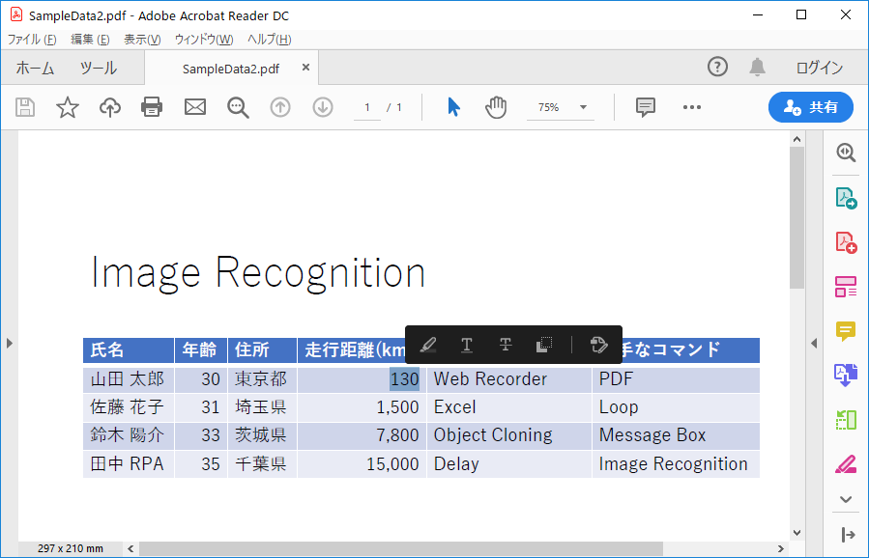869x558 pixels.
Task: Open 表示 menu
Action: pyautogui.click(x=142, y=40)
